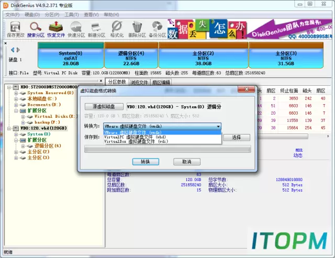The height and width of the screenshot is (258, 335).
Task: Open the Help (帮助) menu
Action: [111, 15]
